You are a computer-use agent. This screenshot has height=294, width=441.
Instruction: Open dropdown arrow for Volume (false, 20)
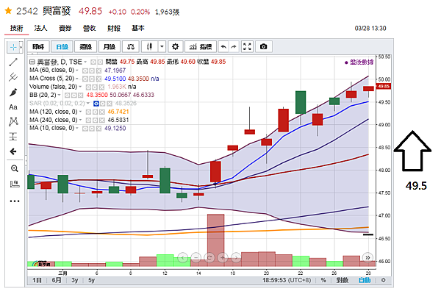click(80, 87)
